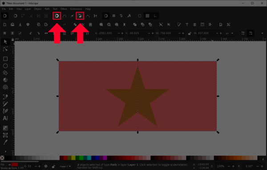
Task: Choose the Color dropper tool
Action: [x=5, y=142]
